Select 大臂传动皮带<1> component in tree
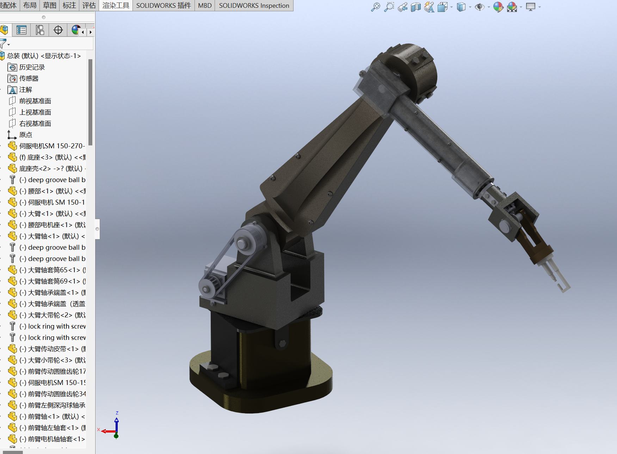The height and width of the screenshot is (454, 617). coord(53,349)
